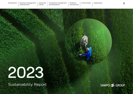Click the '2023' year heading

pos(26,72)
